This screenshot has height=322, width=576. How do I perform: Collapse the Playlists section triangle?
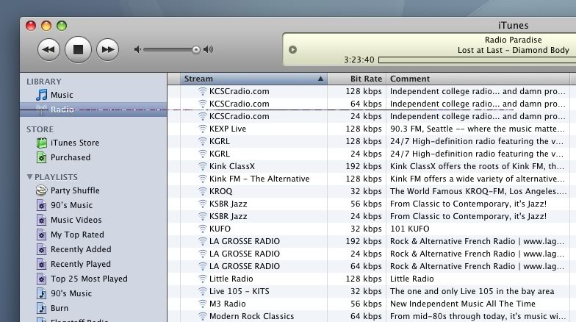[x=29, y=176]
